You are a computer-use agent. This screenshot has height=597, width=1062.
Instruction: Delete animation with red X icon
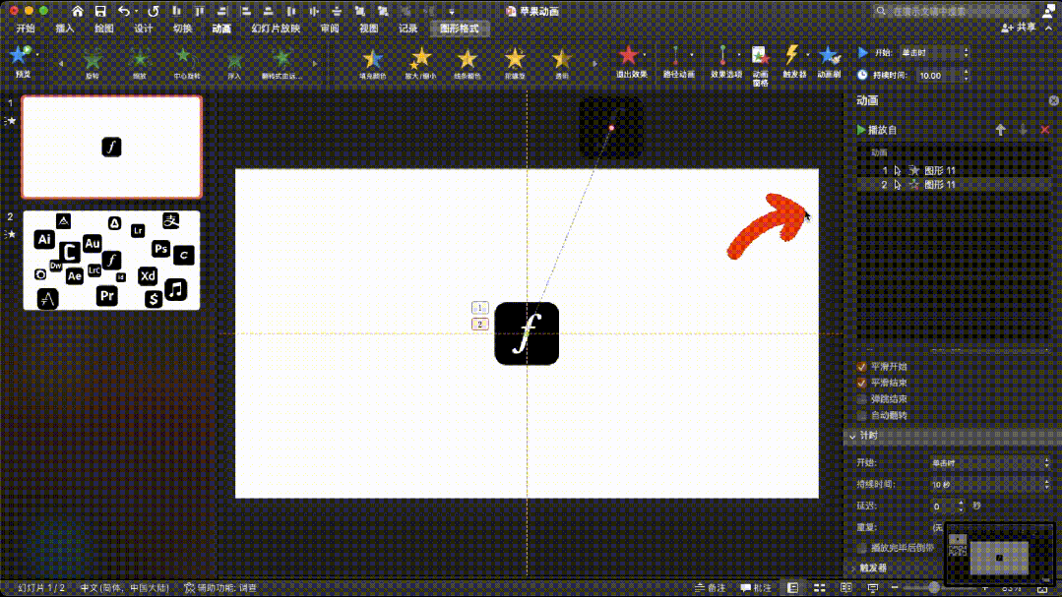[x=1045, y=129]
